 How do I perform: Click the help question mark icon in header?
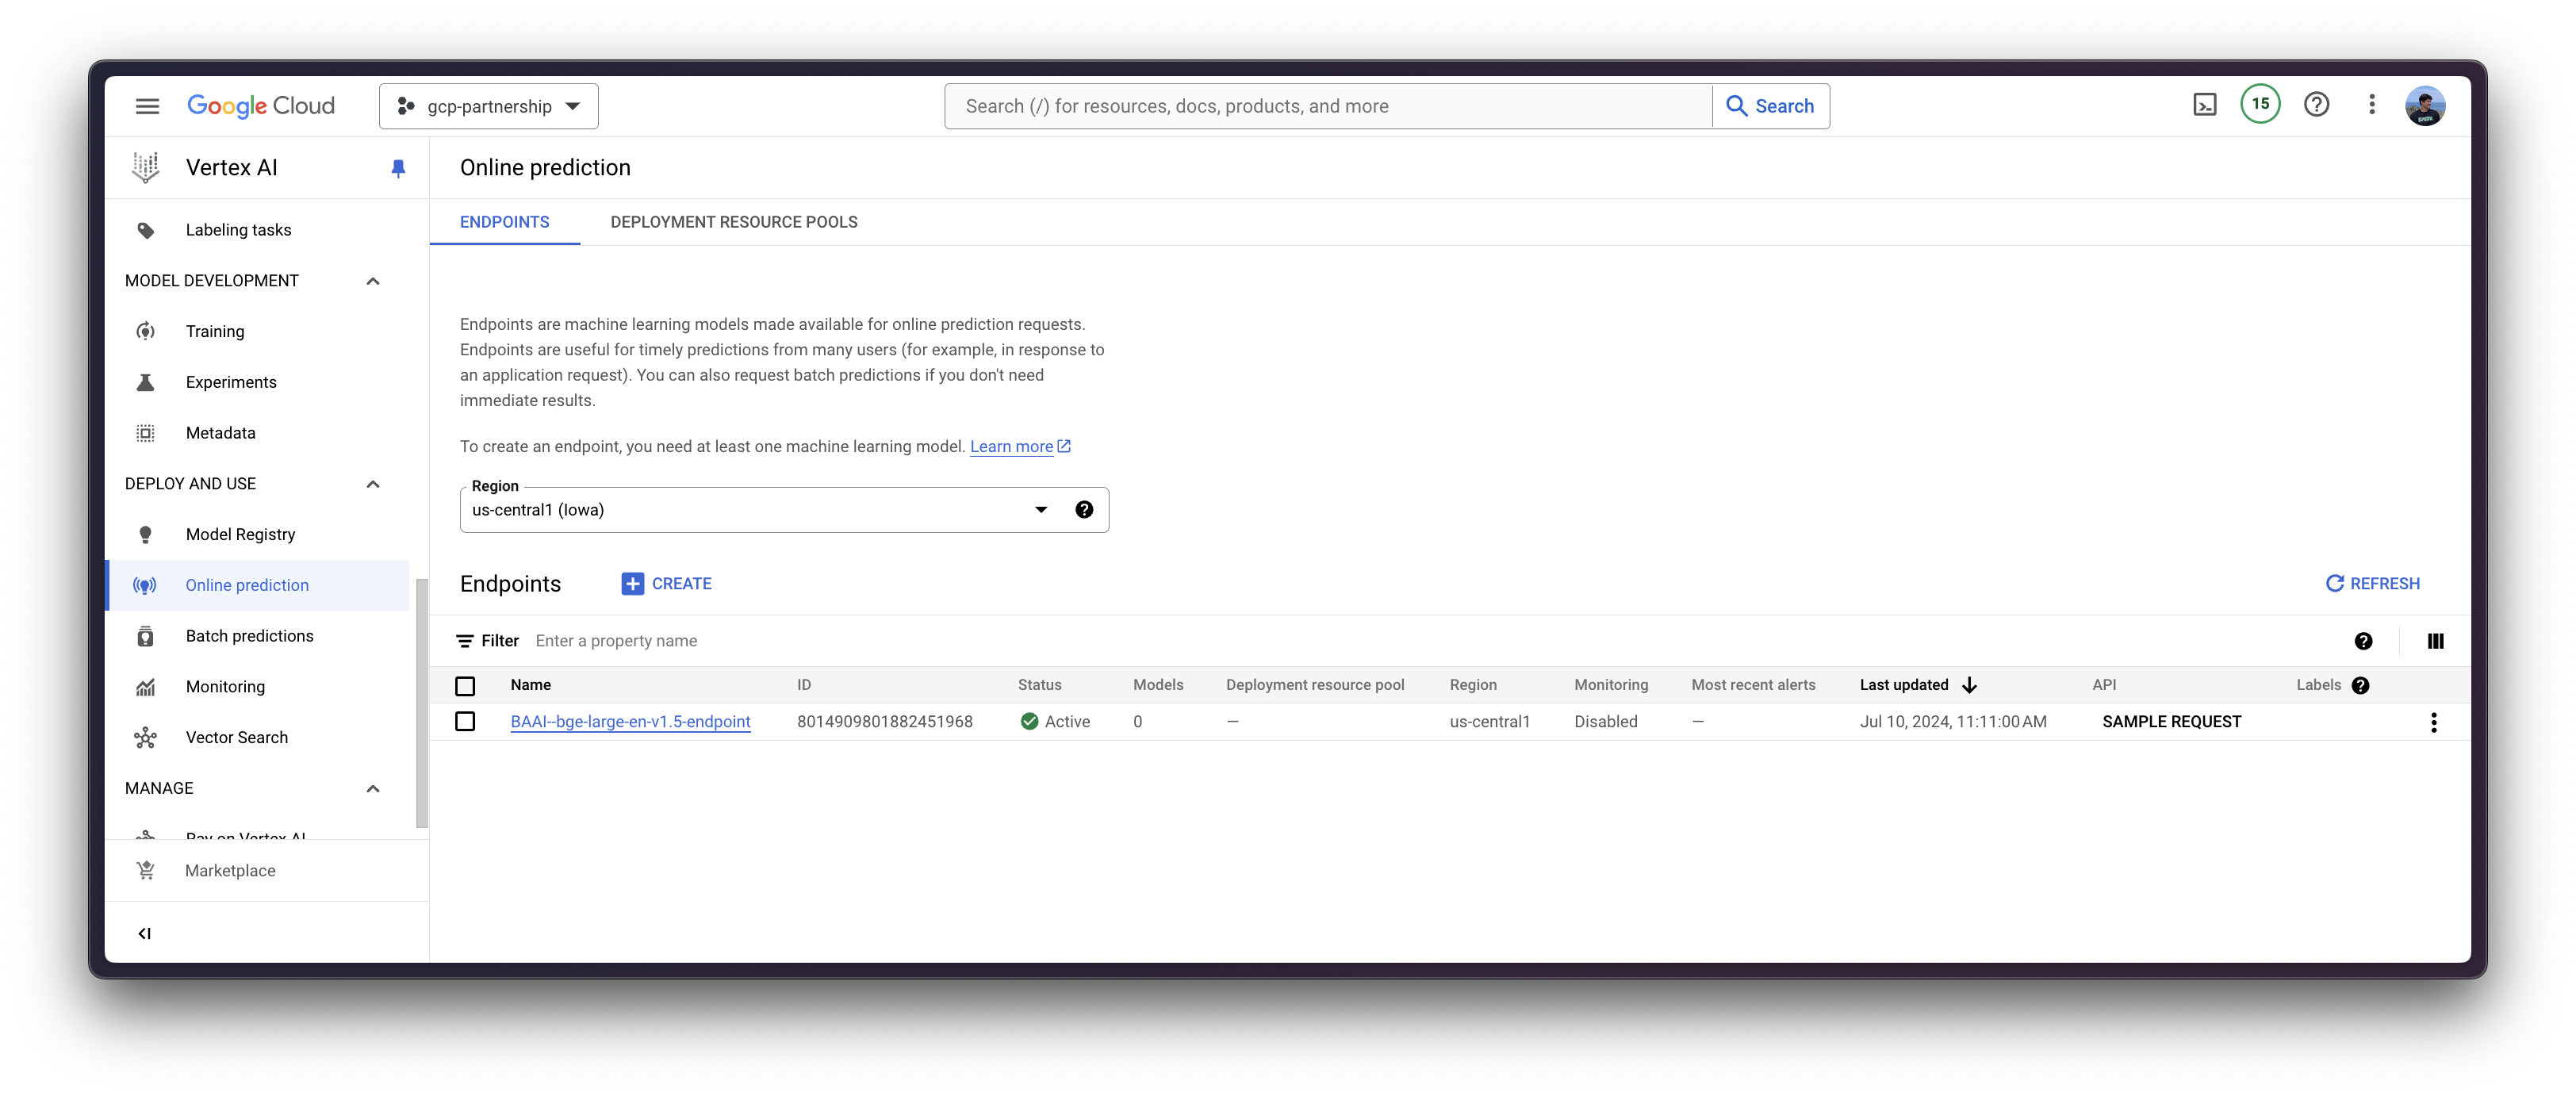pos(2316,105)
